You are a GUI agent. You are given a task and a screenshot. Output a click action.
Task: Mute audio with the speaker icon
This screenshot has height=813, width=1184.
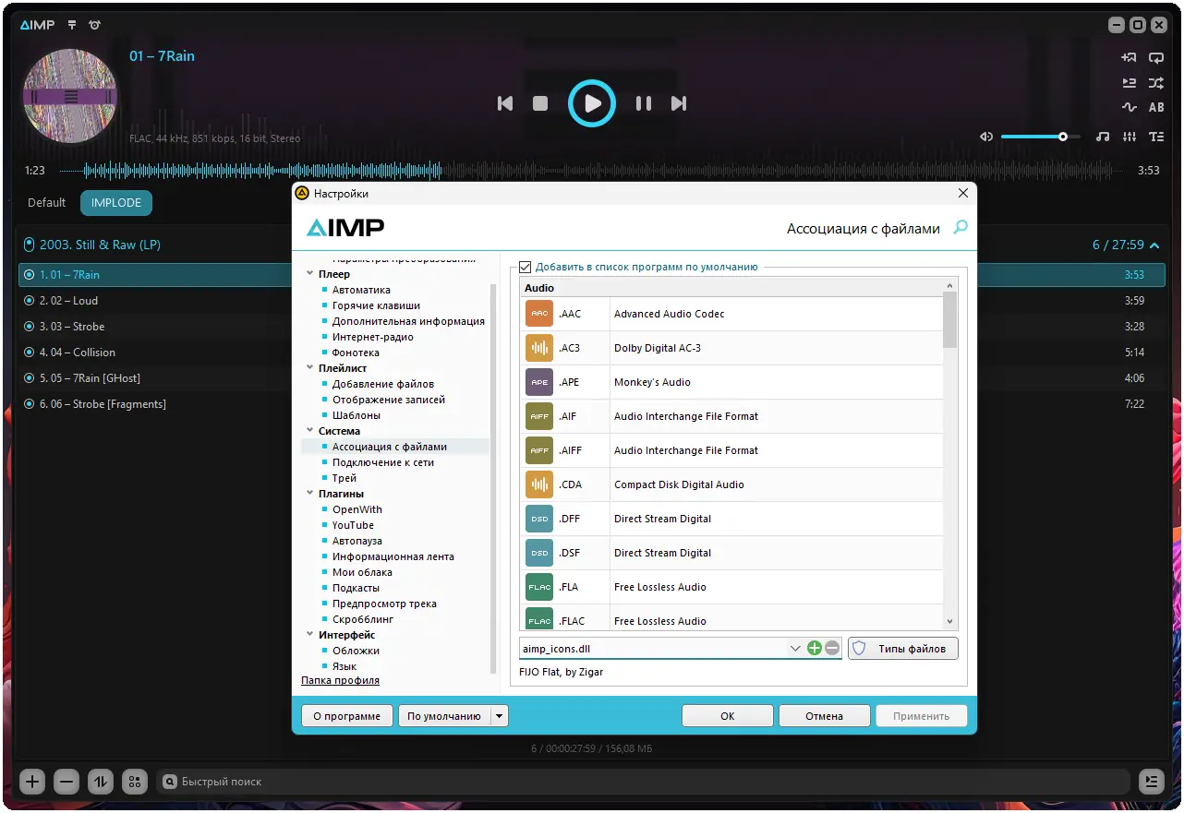tap(985, 137)
